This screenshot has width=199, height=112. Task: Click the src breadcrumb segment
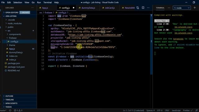pos(41,12)
